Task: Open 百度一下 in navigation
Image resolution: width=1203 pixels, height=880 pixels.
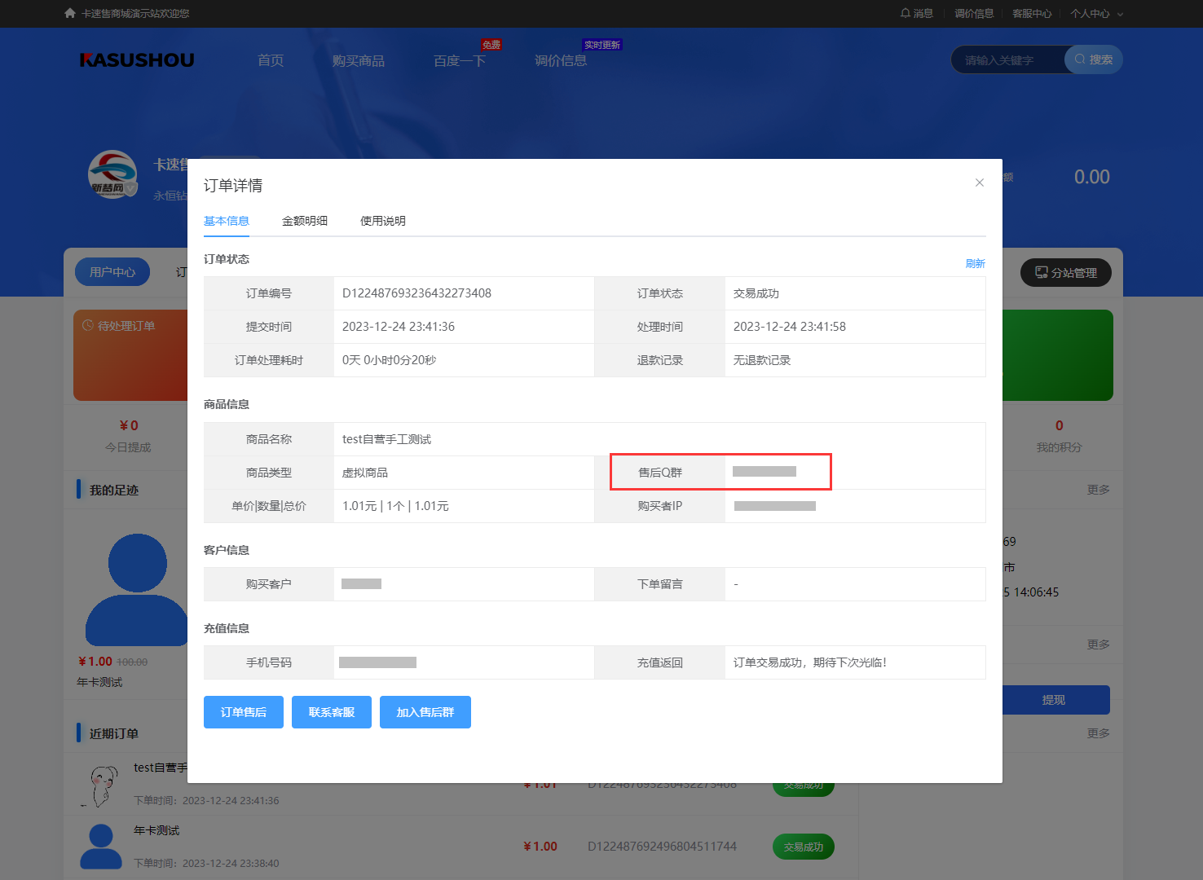Action: coord(460,60)
